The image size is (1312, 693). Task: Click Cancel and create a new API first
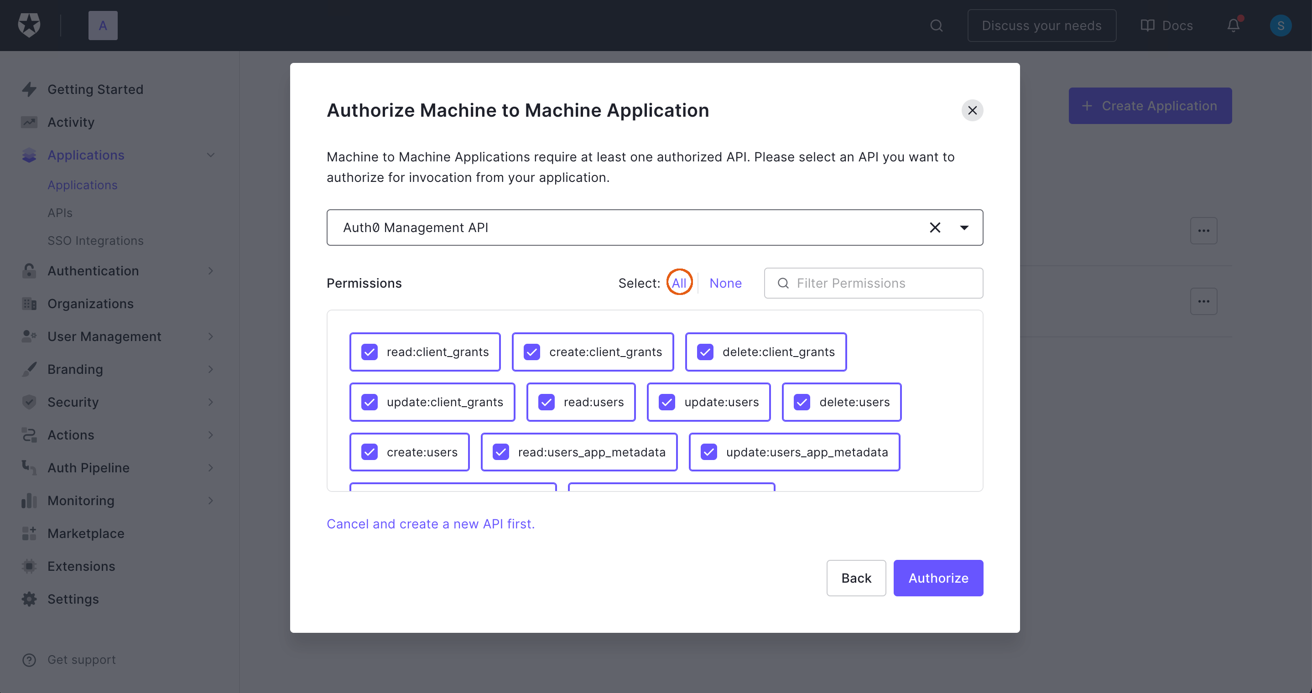coord(430,524)
